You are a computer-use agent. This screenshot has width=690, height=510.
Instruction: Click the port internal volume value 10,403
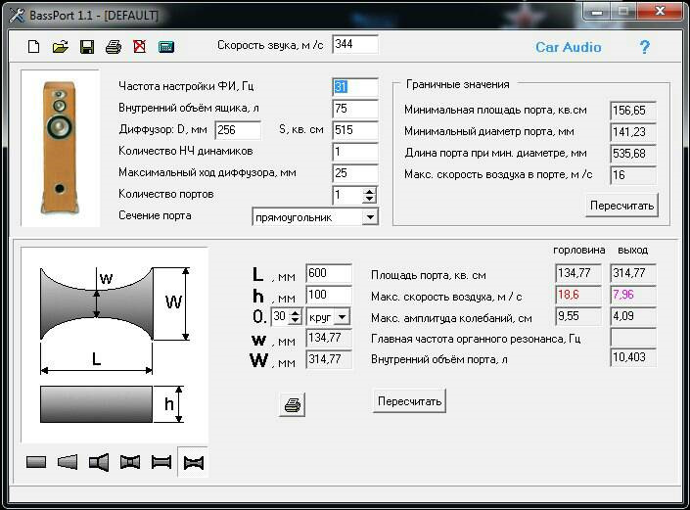pos(633,357)
